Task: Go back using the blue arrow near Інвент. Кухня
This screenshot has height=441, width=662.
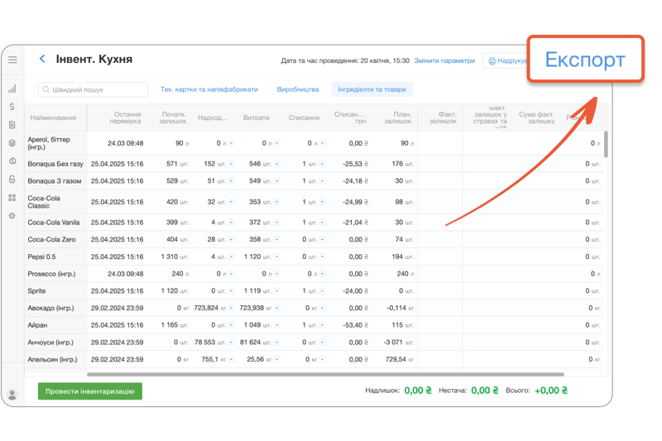Action: click(42, 59)
